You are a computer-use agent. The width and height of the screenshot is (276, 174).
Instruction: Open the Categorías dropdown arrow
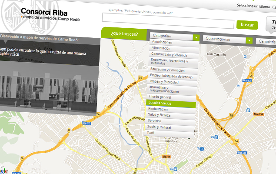196,37
